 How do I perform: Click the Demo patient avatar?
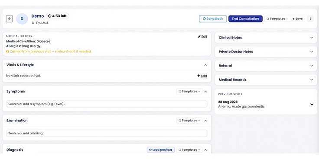coord(22,19)
